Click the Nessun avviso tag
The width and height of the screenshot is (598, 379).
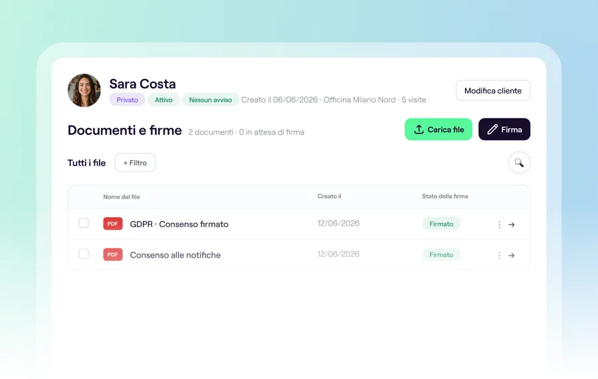[211, 100]
